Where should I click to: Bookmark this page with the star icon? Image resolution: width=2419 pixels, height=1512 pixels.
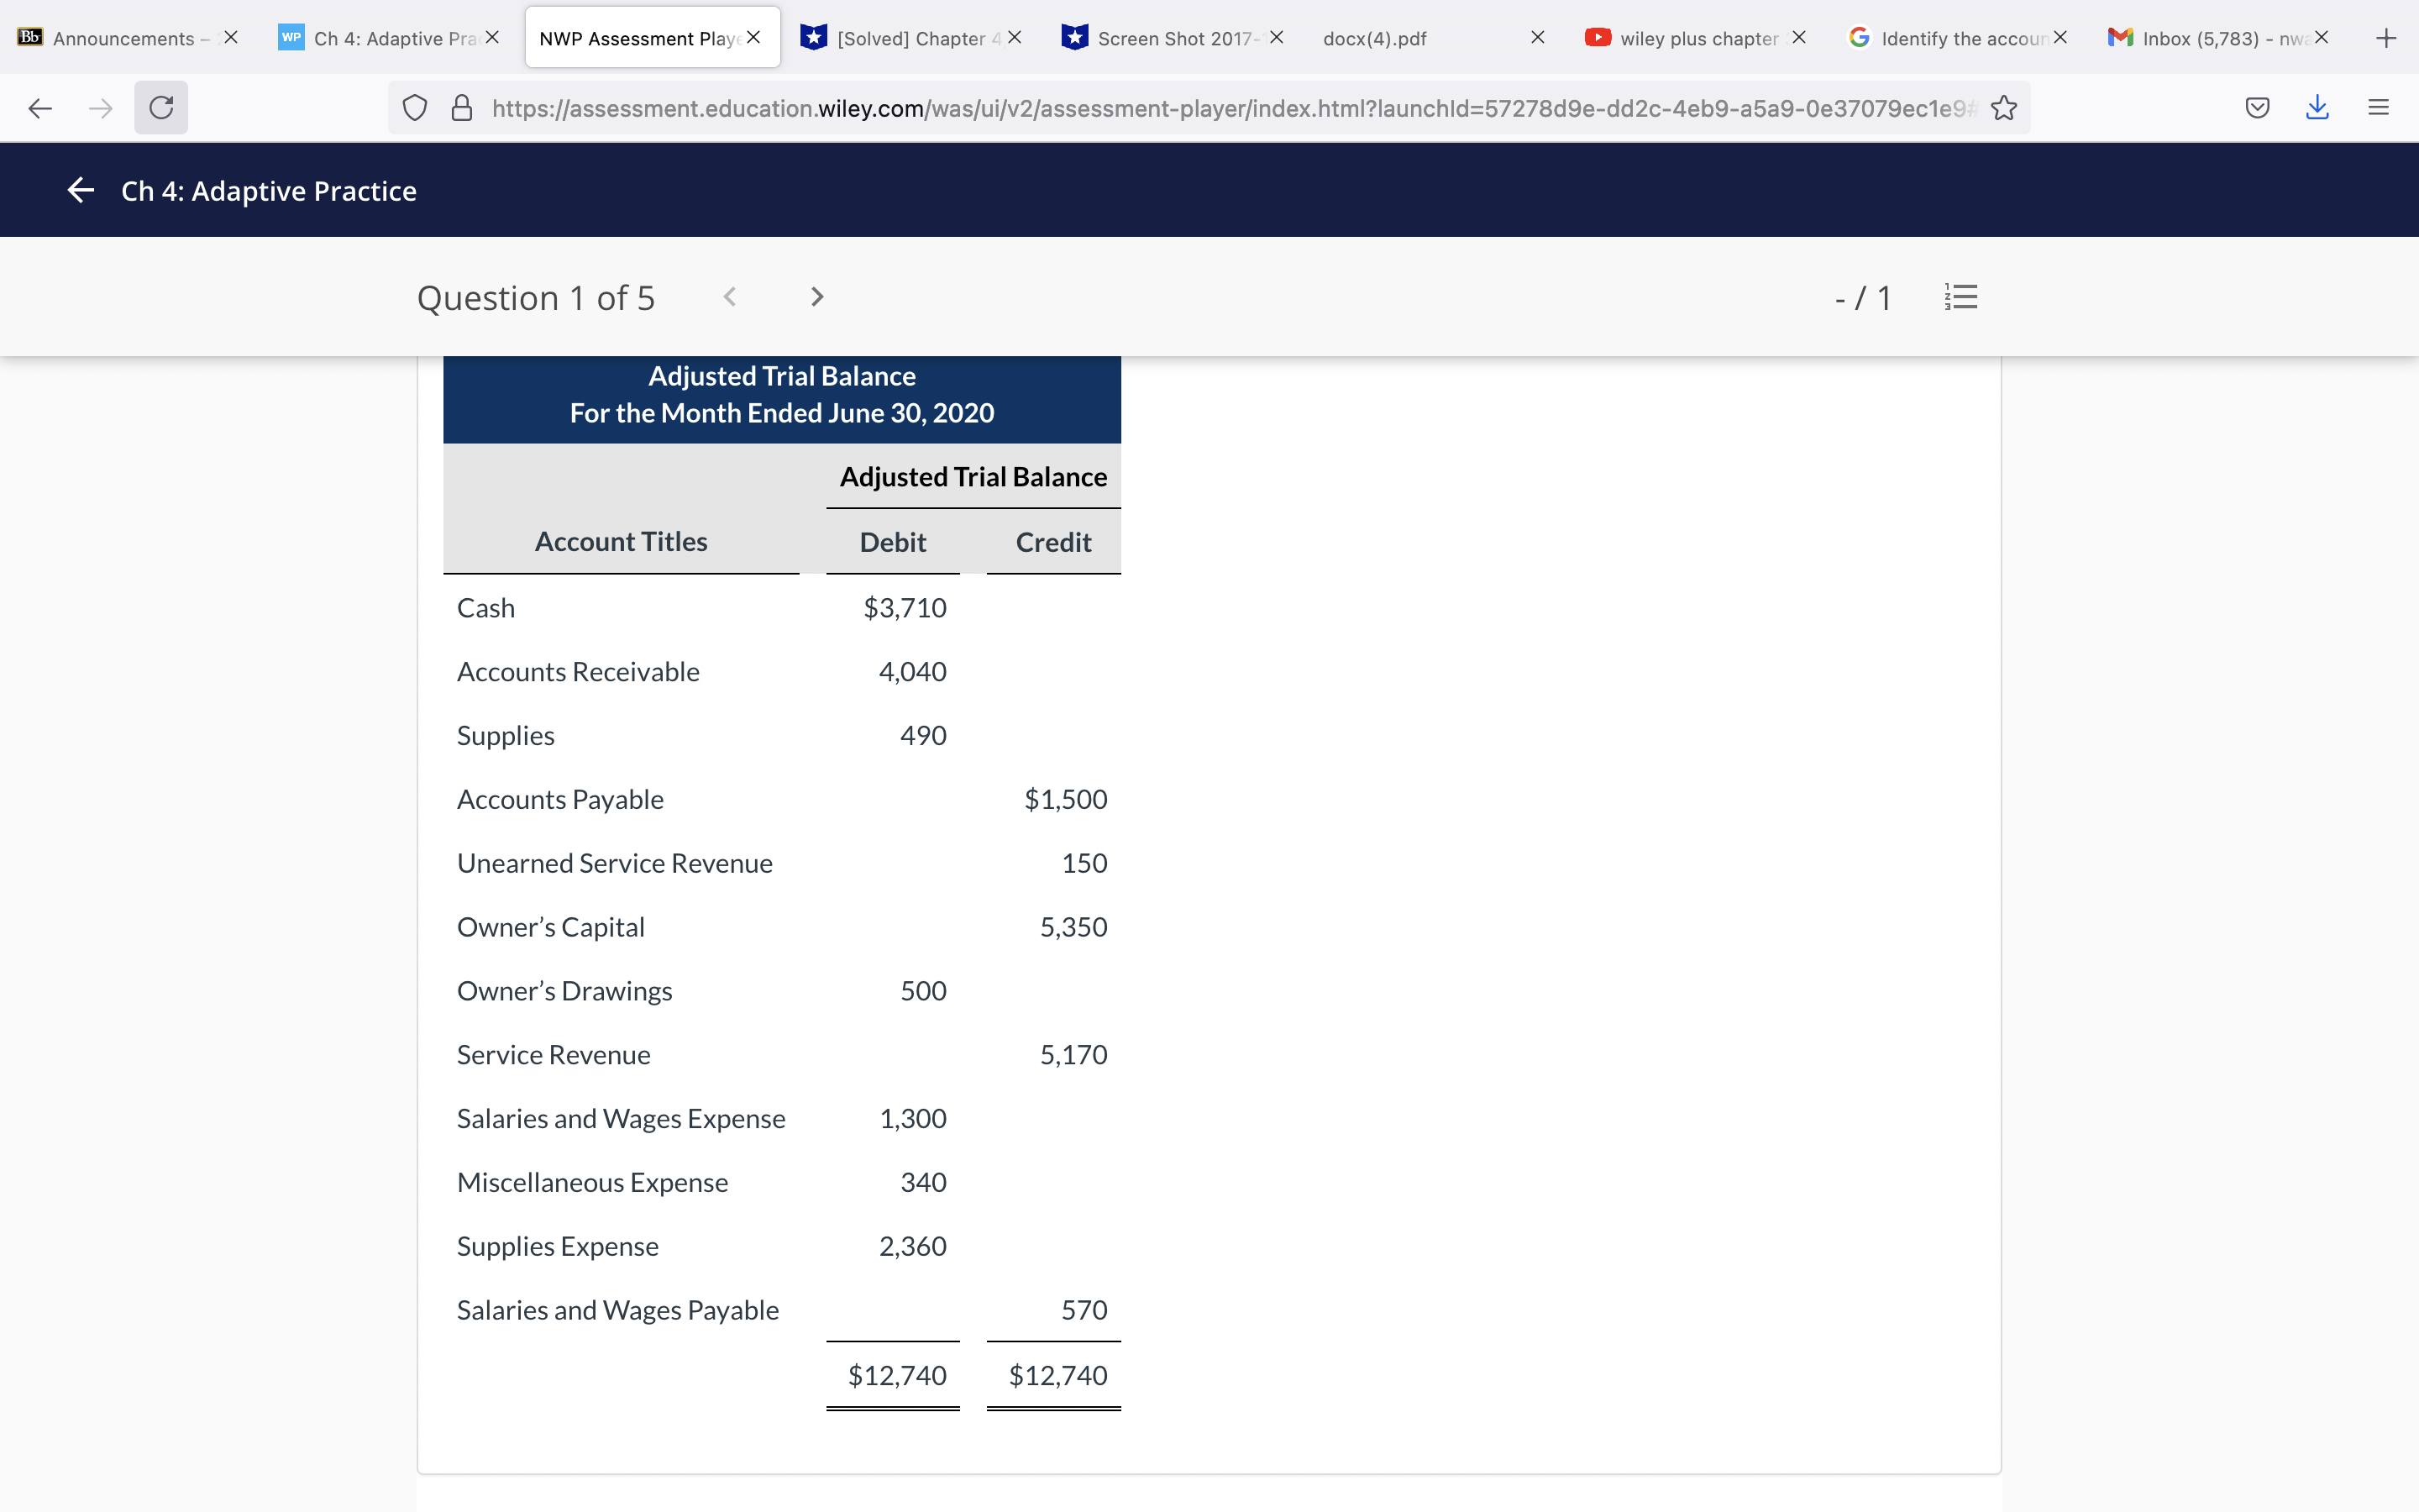[x=2003, y=108]
